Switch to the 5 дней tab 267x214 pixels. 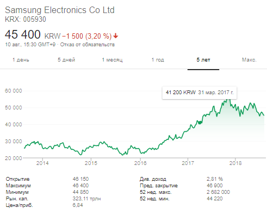tap(66, 60)
